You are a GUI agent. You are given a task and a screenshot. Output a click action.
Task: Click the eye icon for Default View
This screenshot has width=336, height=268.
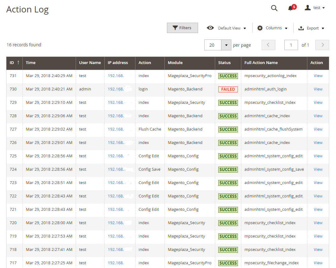click(x=210, y=28)
